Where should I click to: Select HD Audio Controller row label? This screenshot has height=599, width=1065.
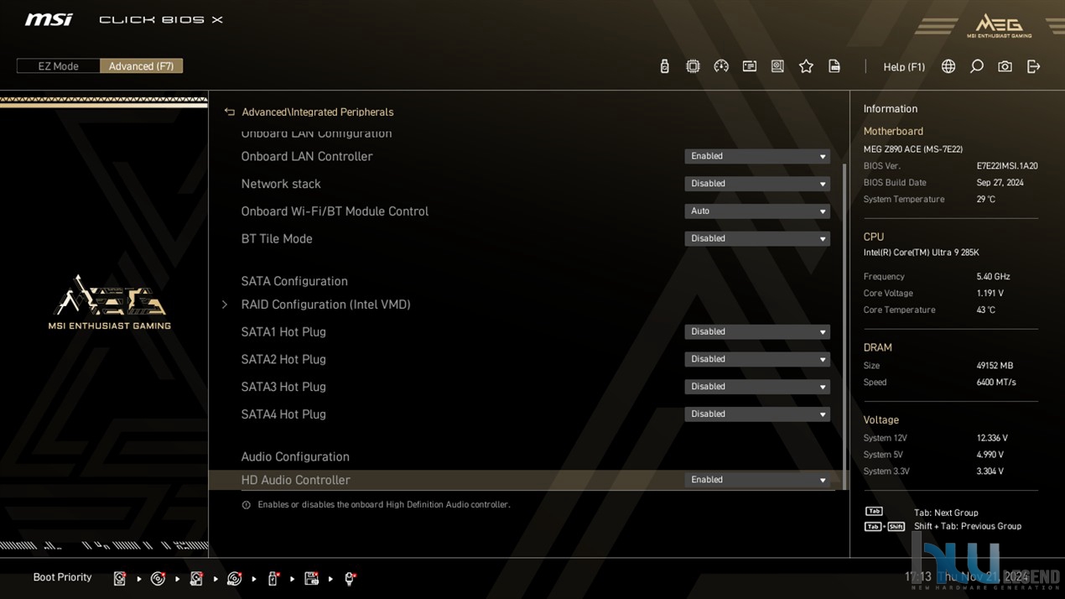pyautogui.click(x=295, y=480)
